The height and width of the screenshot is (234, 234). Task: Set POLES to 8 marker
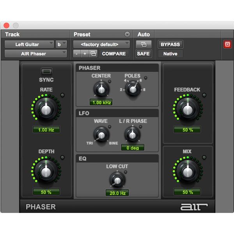click(x=144, y=90)
